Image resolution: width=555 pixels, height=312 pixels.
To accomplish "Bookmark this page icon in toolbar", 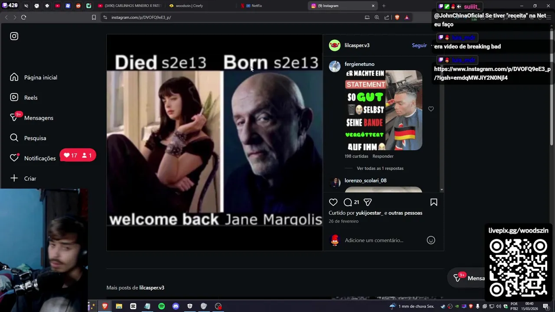I will click(x=94, y=17).
